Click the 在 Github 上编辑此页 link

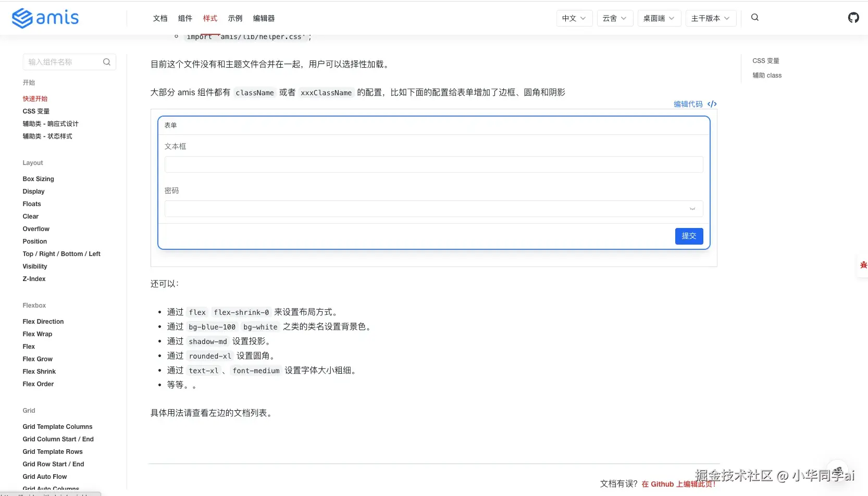tap(678, 484)
